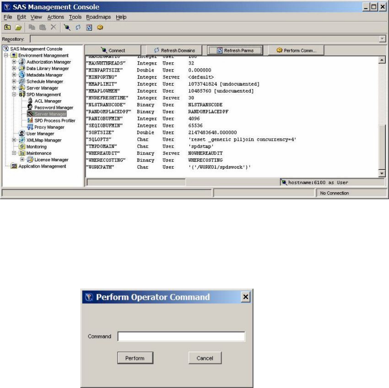This screenshot has width=389, height=388.
Task: Select "MAXWHTHREADS" parameter row
Action: point(140,64)
